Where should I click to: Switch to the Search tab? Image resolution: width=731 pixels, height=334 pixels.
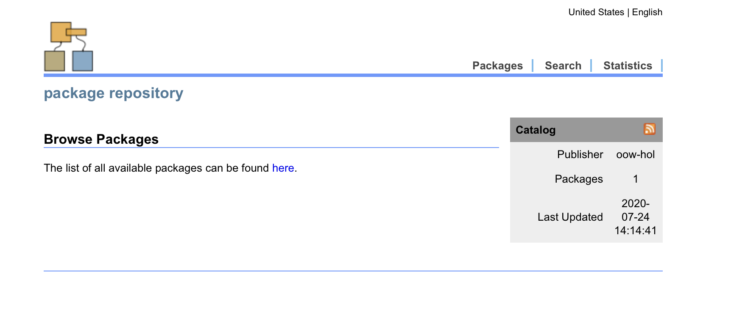tap(563, 66)
